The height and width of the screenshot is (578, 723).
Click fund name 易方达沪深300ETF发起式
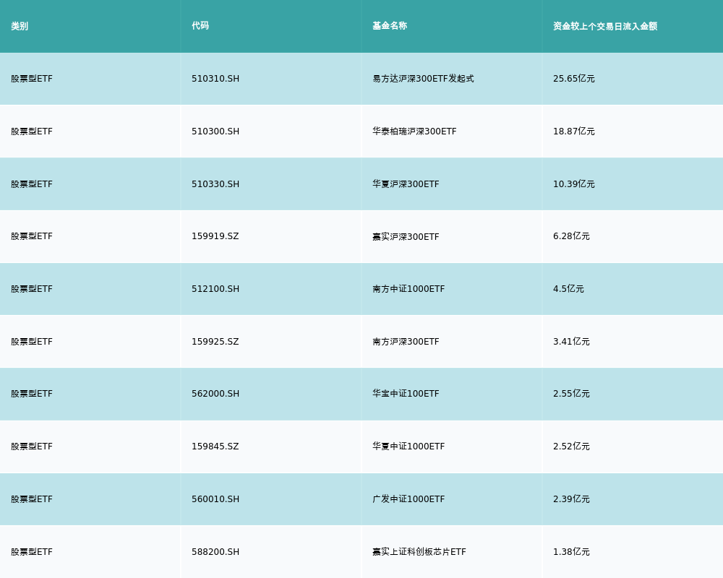(x=423, y=79)
